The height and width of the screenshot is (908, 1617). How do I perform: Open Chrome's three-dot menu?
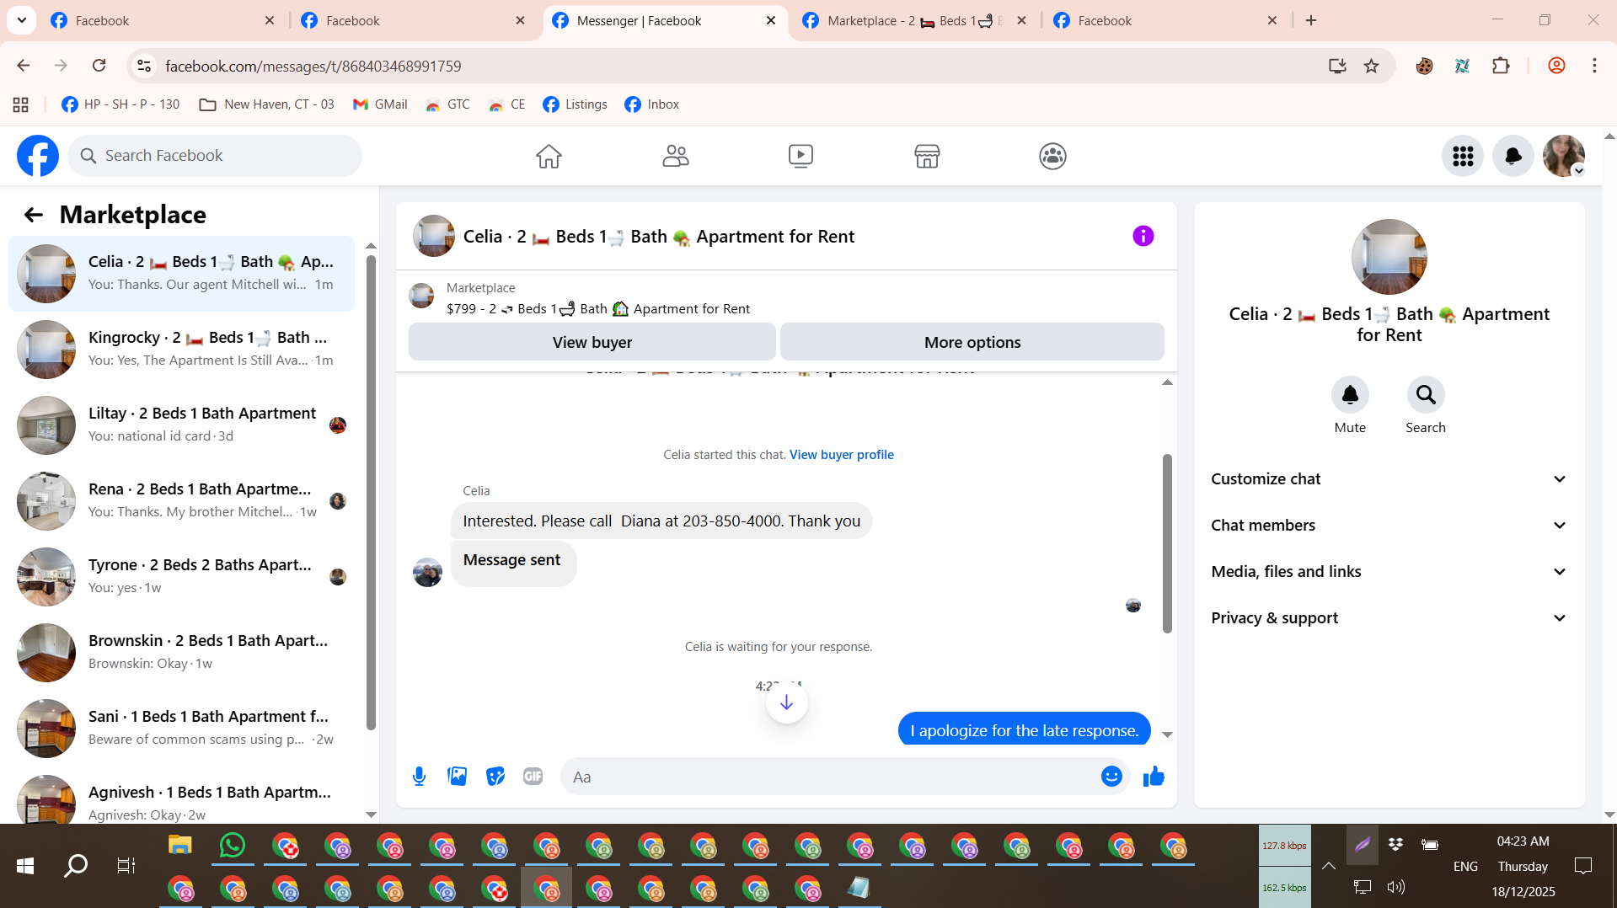[1594, 66]
